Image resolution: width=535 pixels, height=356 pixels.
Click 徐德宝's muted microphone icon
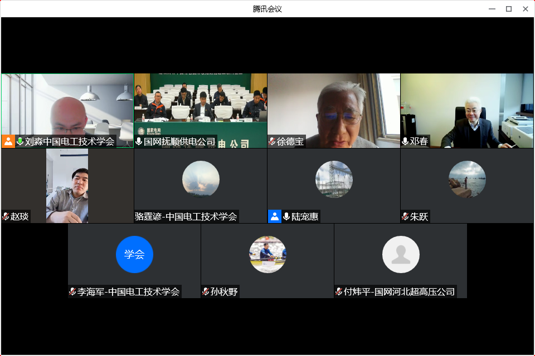pos(272,141)
